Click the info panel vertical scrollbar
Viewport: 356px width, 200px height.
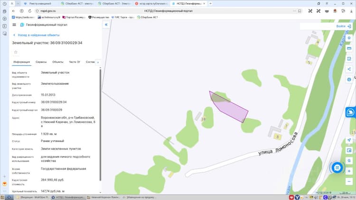click(x=100, y=125)
